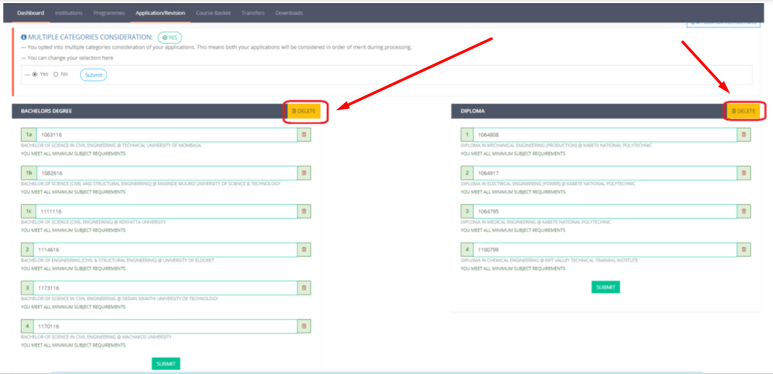The width and height of the screenshot is (773, 374).
Task: Click the 1173116 degree code field
Action: [x=165, y=288]
